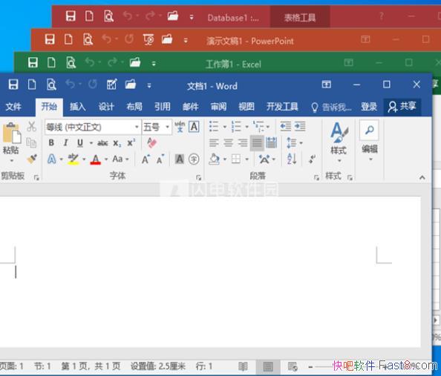Toggle strikethrough abc formatting

click(102, 143)
